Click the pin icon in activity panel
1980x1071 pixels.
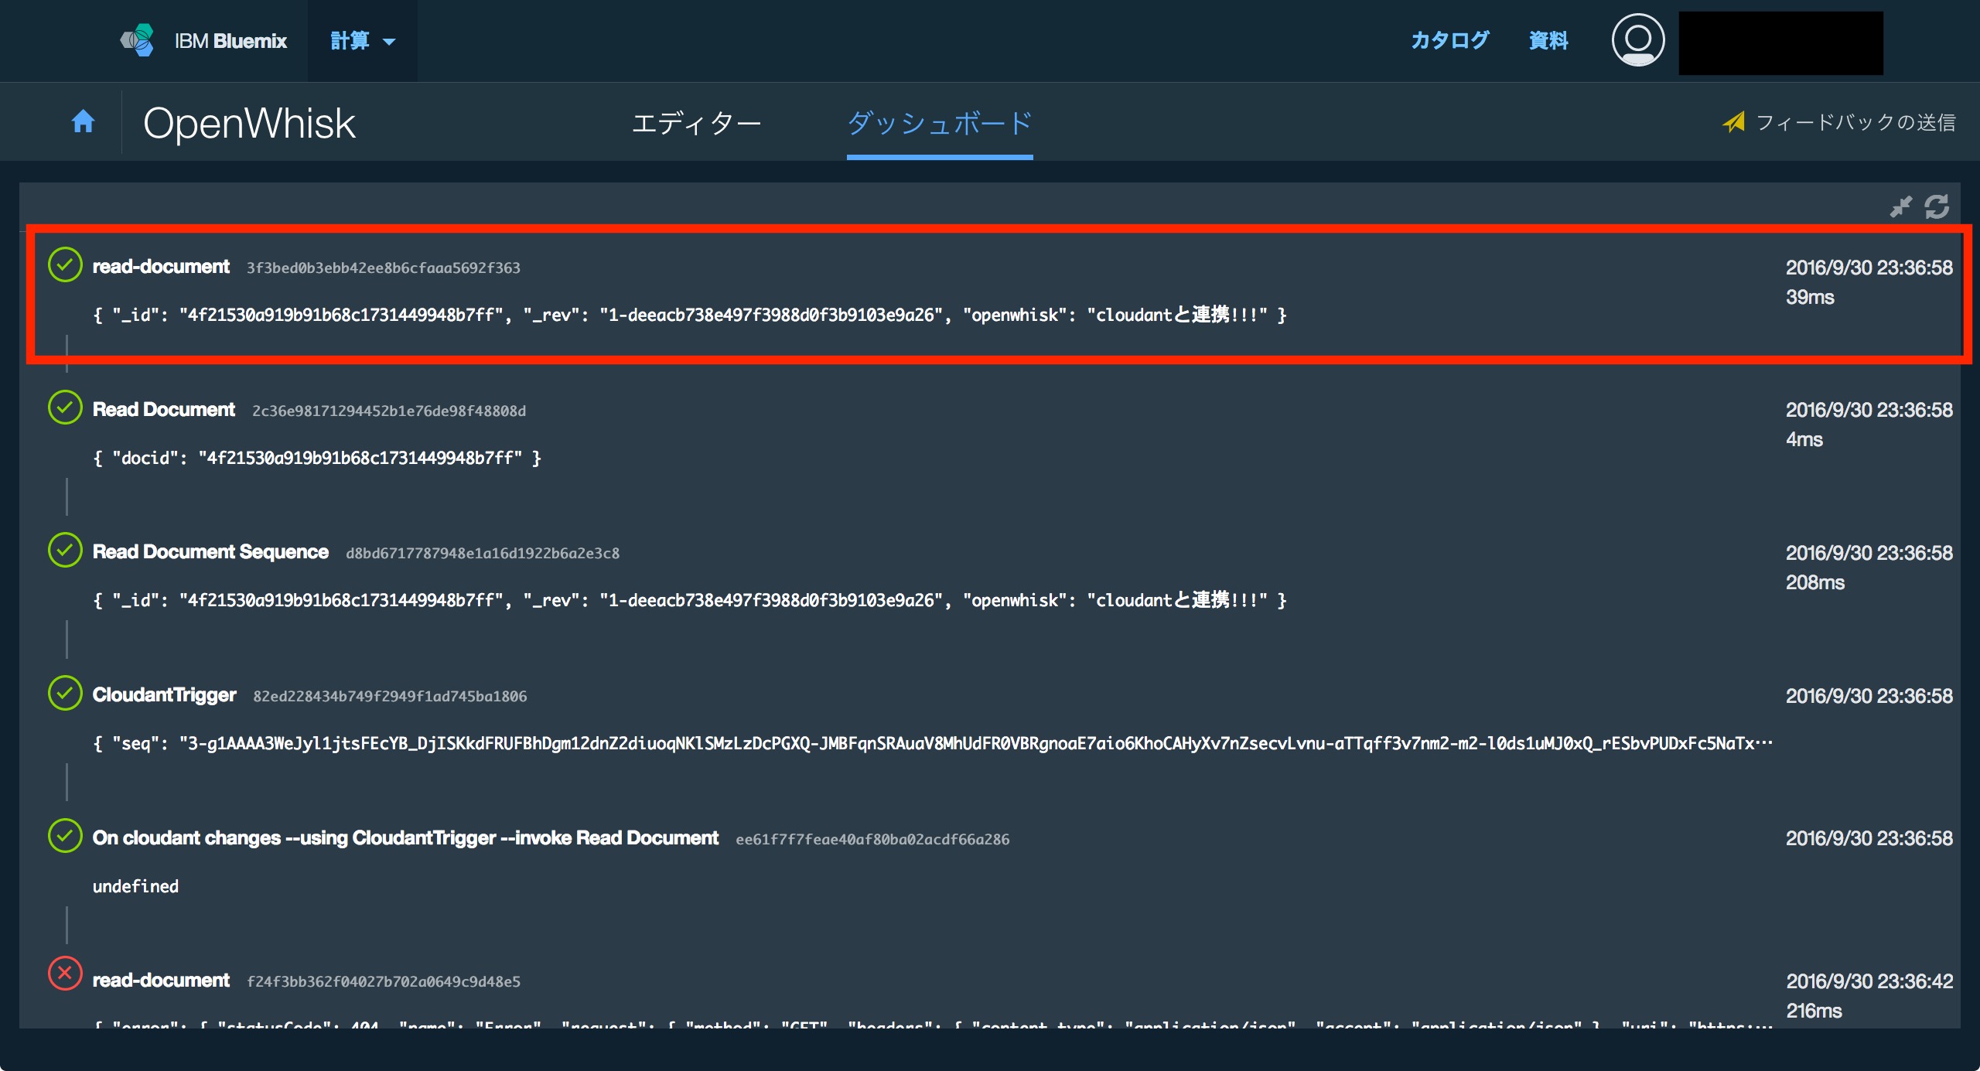pyautogui.click(x=1900, y=206)
